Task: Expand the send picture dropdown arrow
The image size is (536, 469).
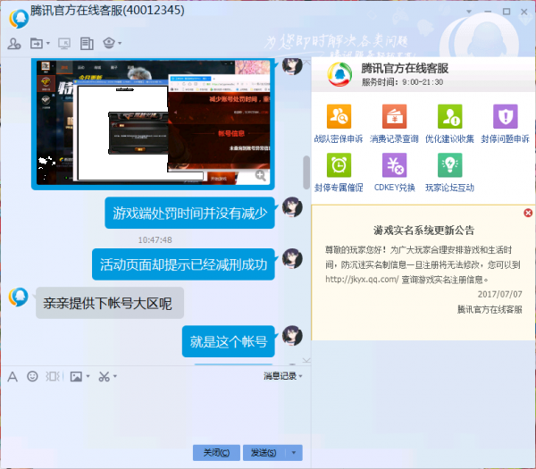Action: point(88,376)
